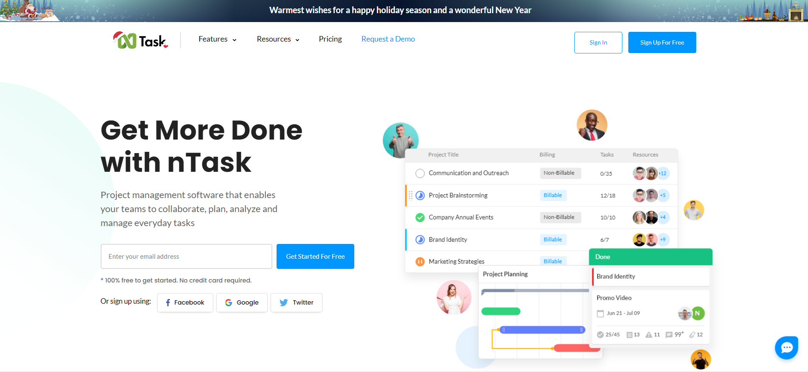808x372 pixels.
Task: Click the calendar icon near Jun 21
Action: coord(600,313)
